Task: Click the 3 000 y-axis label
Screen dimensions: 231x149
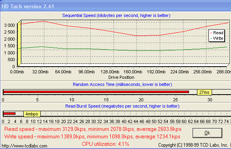Action: [9, 25]
